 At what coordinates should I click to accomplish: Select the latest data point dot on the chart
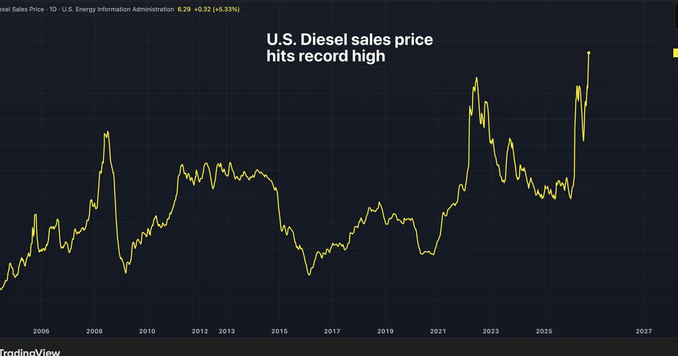tap(589, 53)
